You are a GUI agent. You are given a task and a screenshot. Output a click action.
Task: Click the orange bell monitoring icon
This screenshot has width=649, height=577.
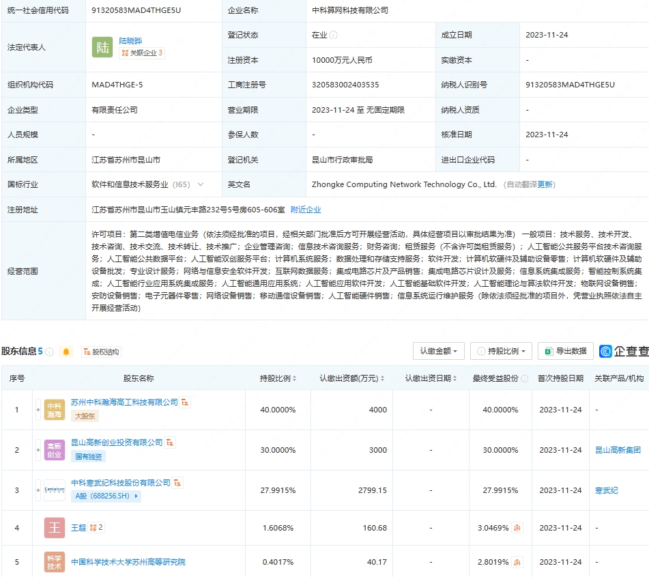coord(66,352)
